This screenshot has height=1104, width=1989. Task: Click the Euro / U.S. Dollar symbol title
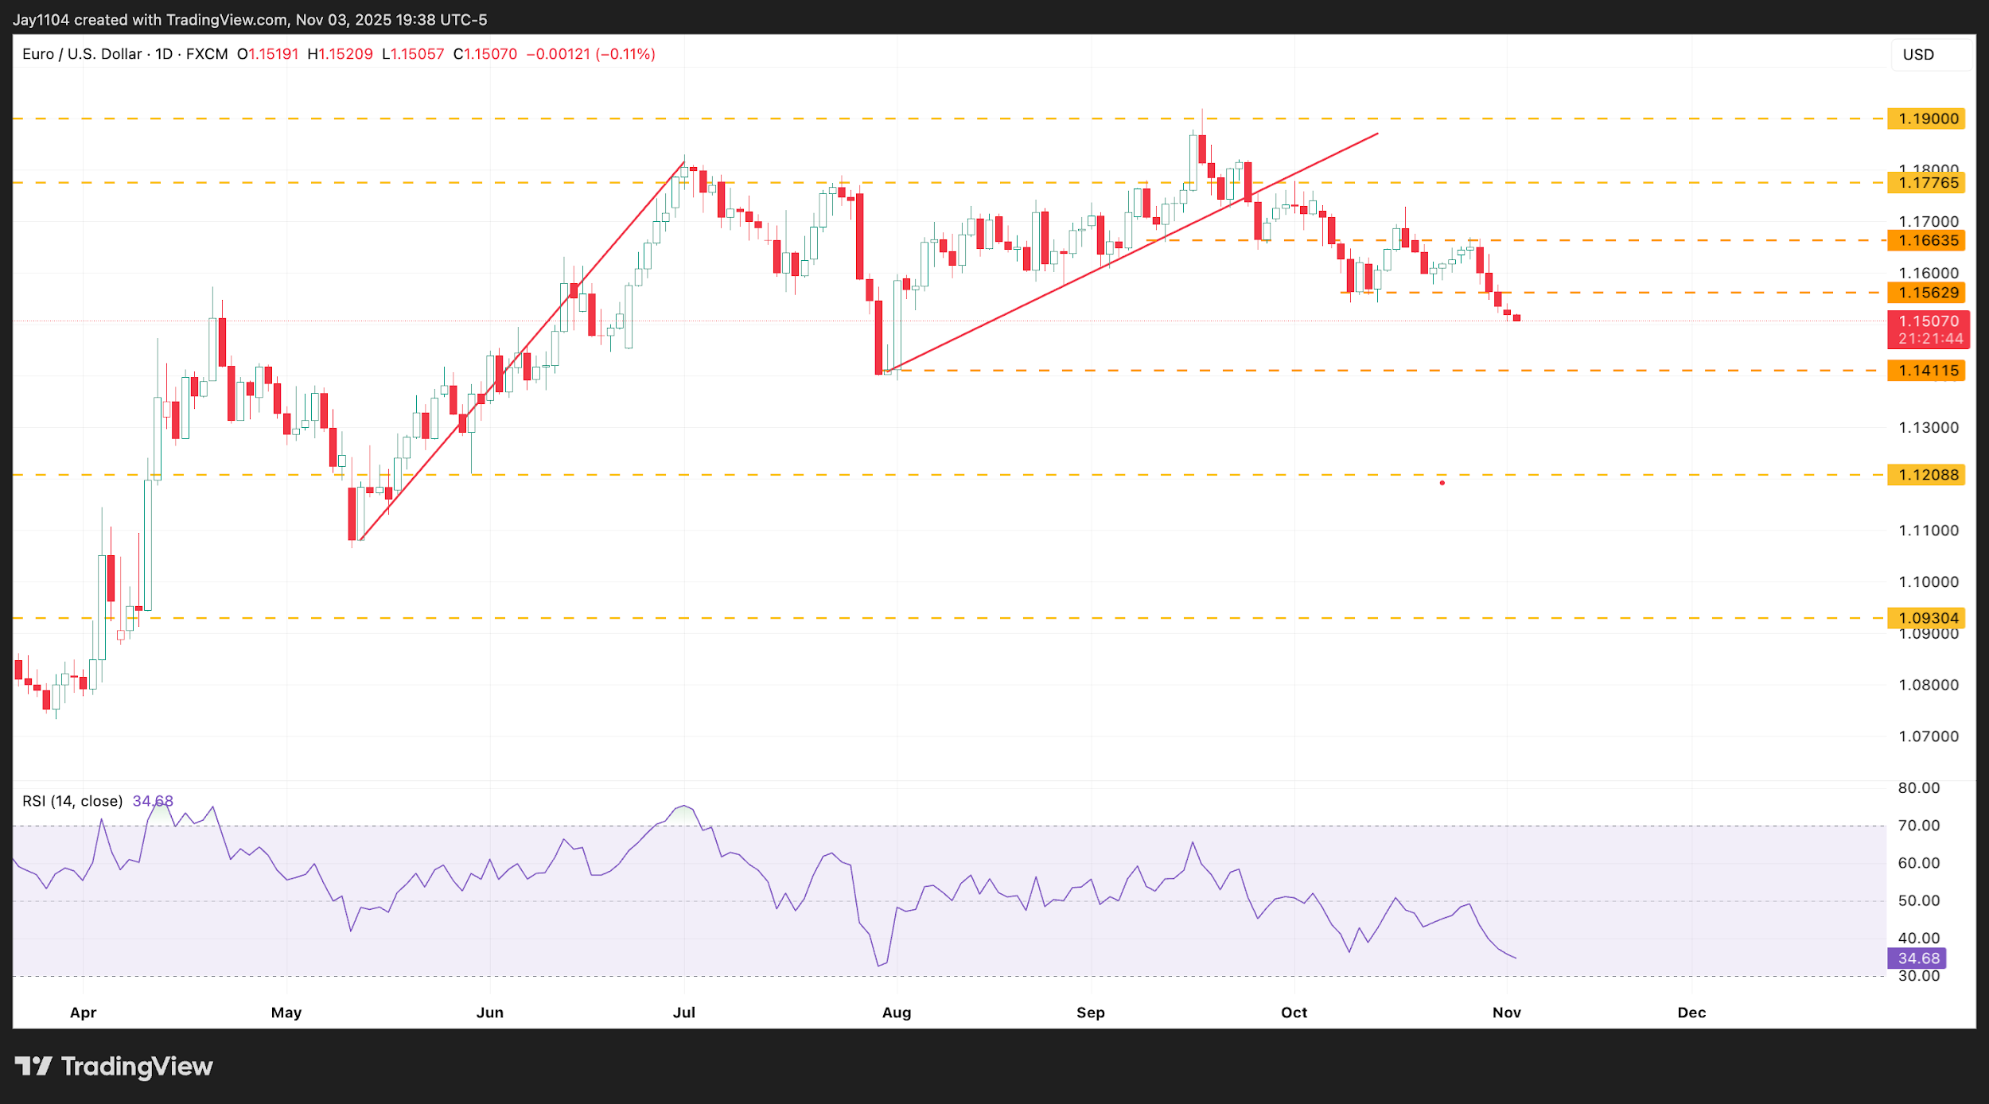(82, 54)
